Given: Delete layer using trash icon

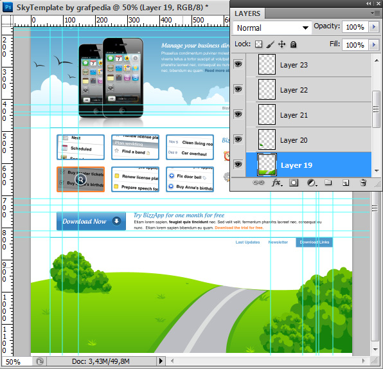Looking at the screenshot, I should pyautogui.click(x=363, y=183).
